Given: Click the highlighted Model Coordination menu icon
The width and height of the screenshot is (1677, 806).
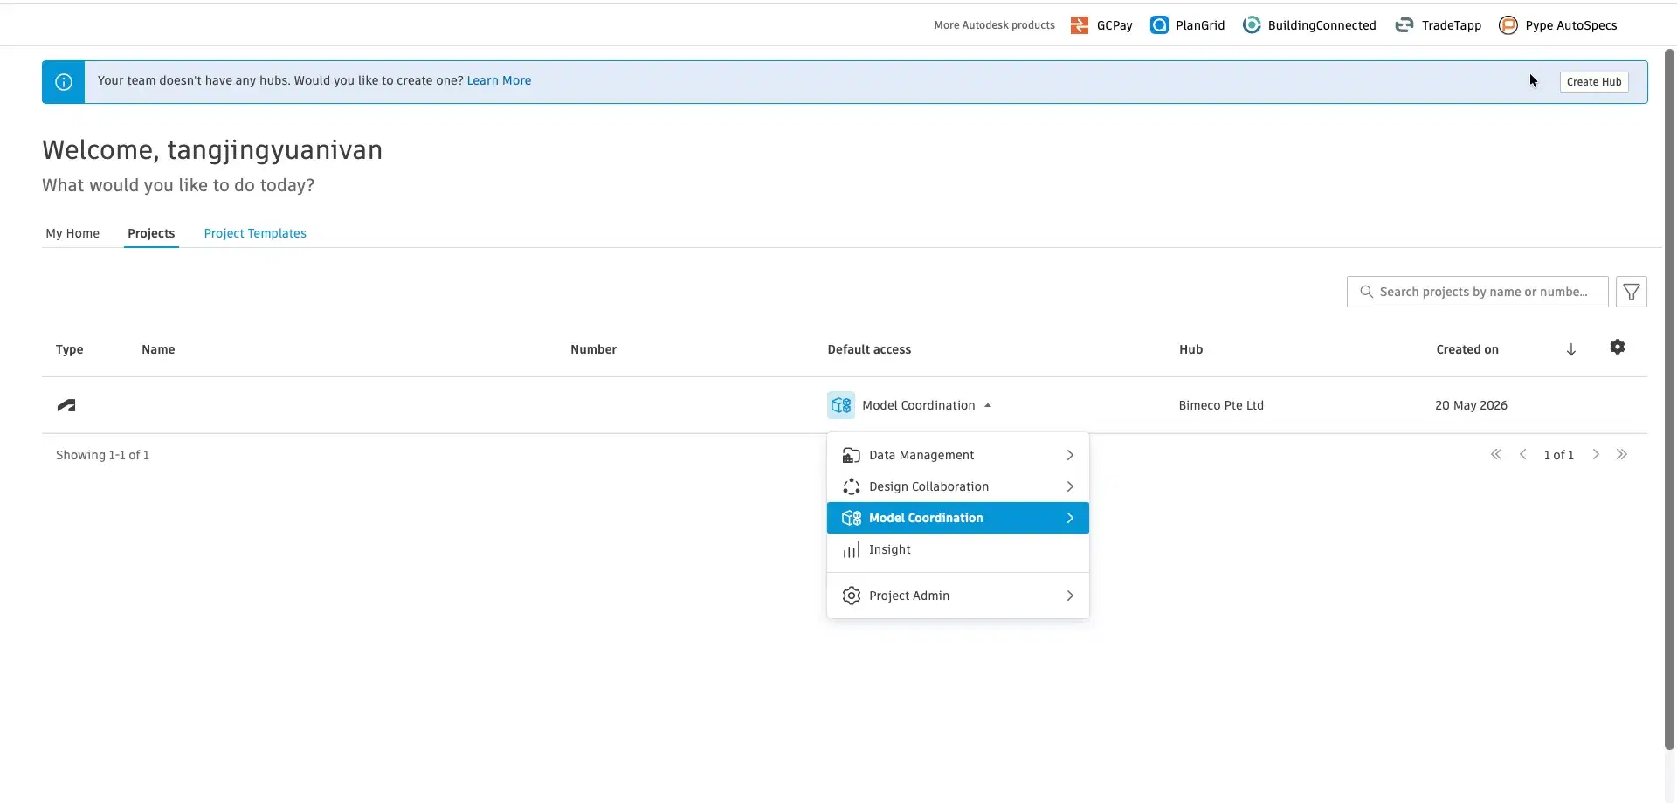Looking at the screenshot, I should (851, 518).
